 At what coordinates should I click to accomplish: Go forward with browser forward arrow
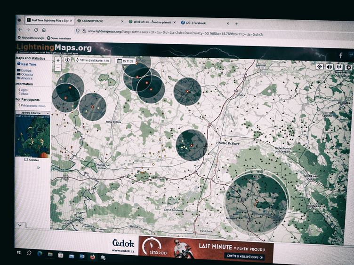tap(28, 30)
